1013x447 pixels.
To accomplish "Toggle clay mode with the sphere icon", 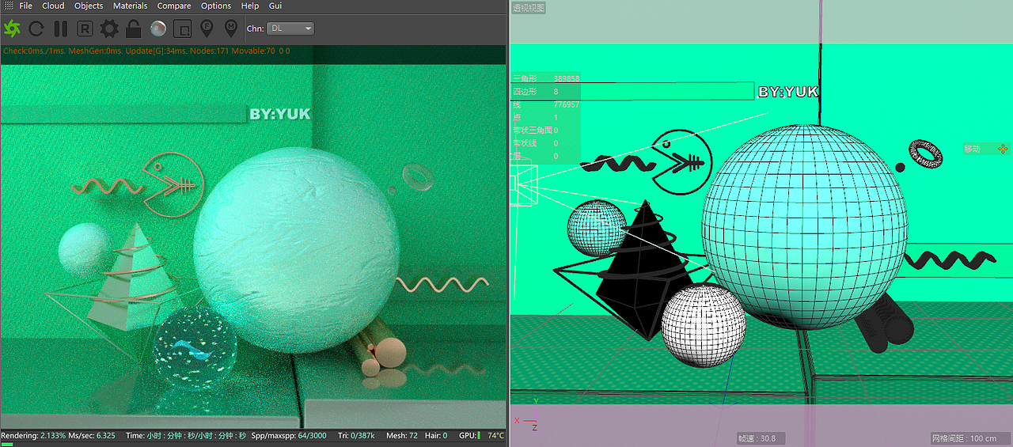I will click(158, 29).
